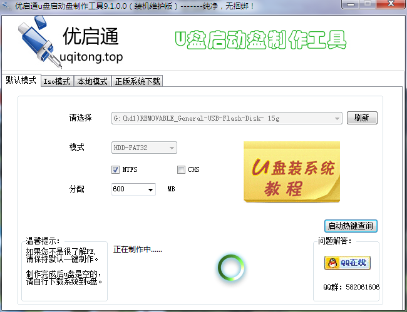Screen dimensions: 407x312
Task: Switch to the 本地模式 tab
Action: pos(92,81)
